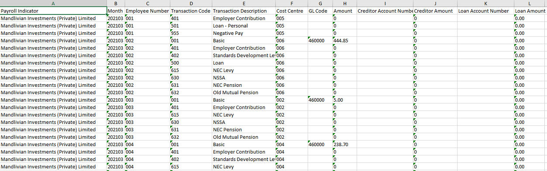The height and width of the screenshot is (171, 547).
Task: Click transaction code cell "500"
Action: pos(191,63)
